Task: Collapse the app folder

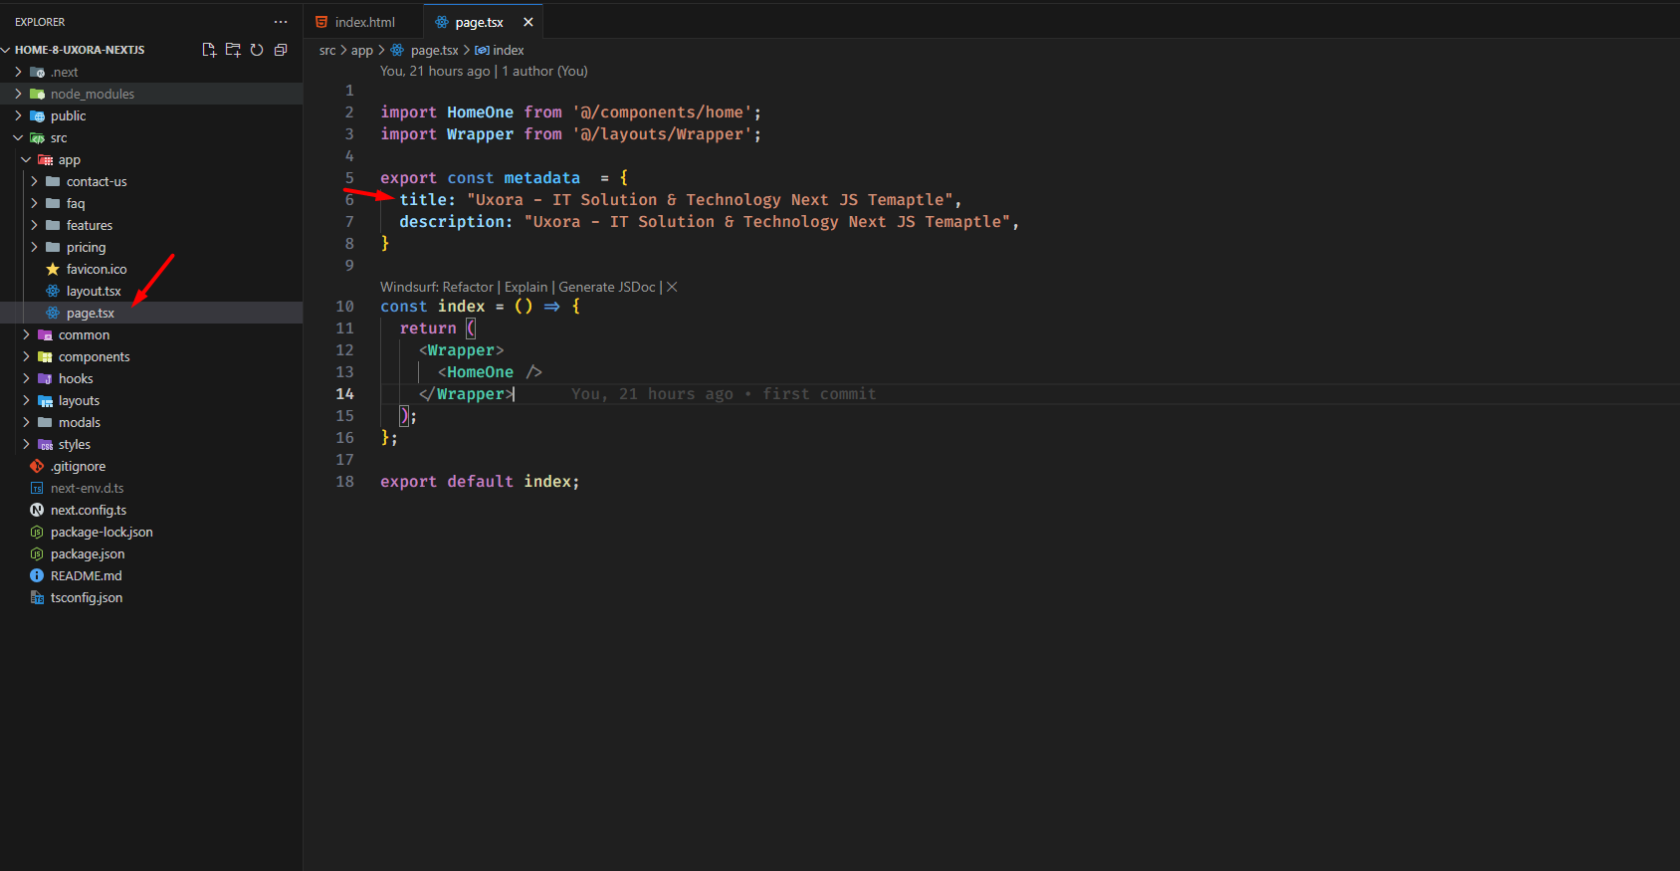Action: (x=26, y=159)
